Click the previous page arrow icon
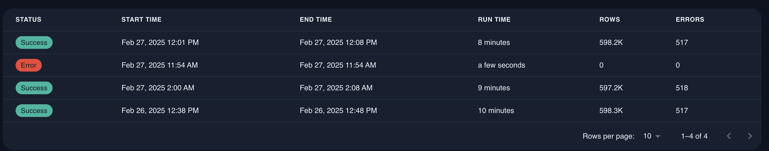The image size is (769, 151). pyautogui.click(x=729, y=136)
